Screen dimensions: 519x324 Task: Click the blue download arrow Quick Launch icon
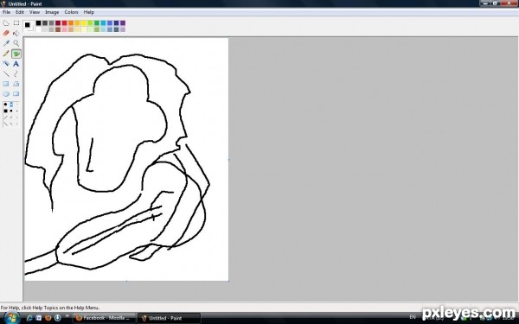[57, 318]
